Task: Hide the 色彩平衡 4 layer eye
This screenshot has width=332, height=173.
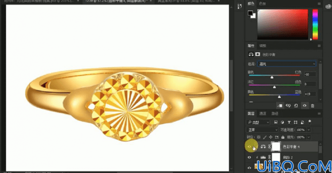Action: (x=250, y=147)
